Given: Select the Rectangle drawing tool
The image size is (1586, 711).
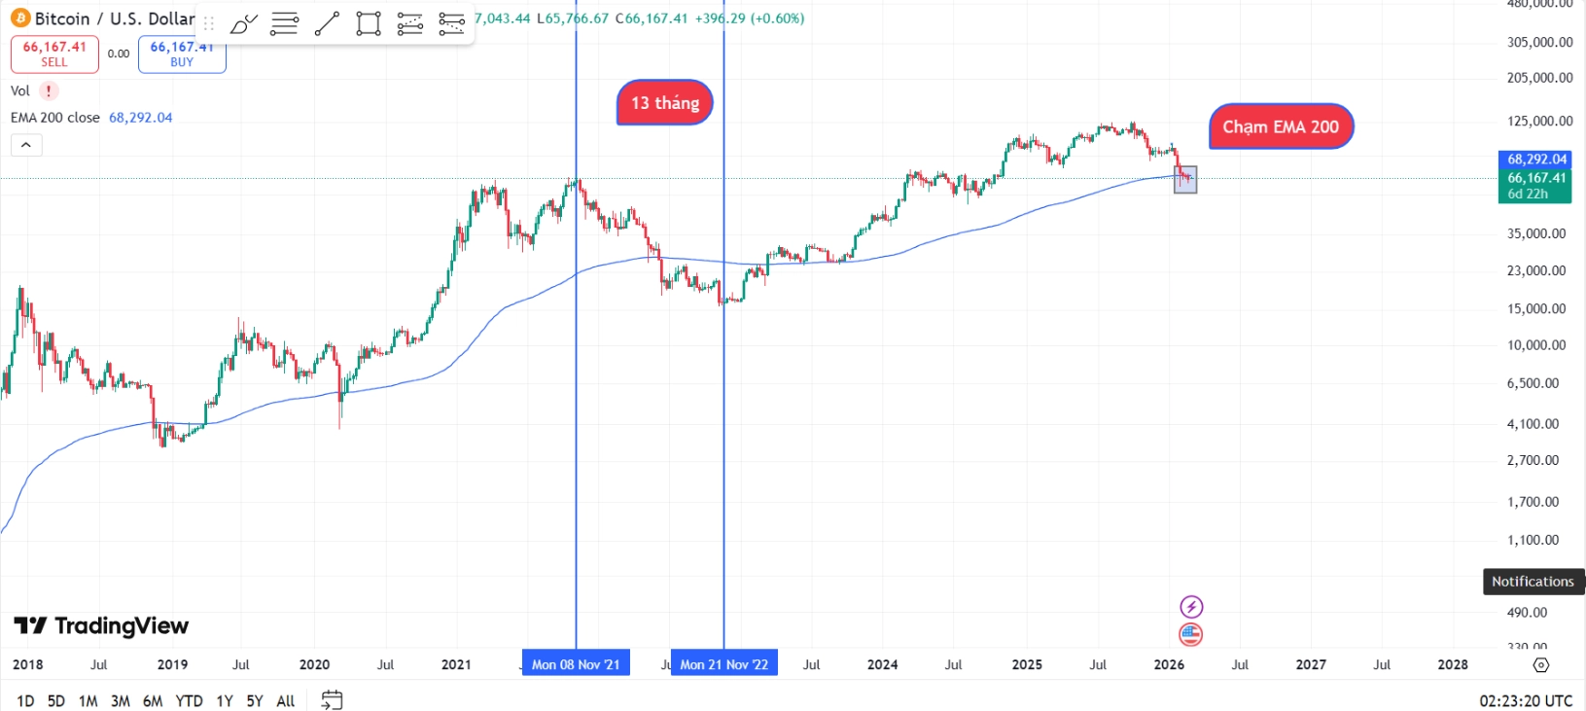Looking at the screenshot, I should click(368, 22).
